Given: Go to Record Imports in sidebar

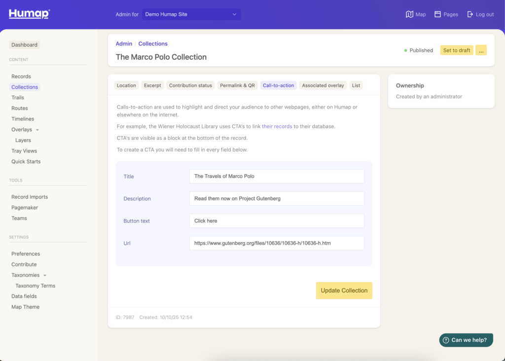Looking at the screenshot, I should coord(30,197).
